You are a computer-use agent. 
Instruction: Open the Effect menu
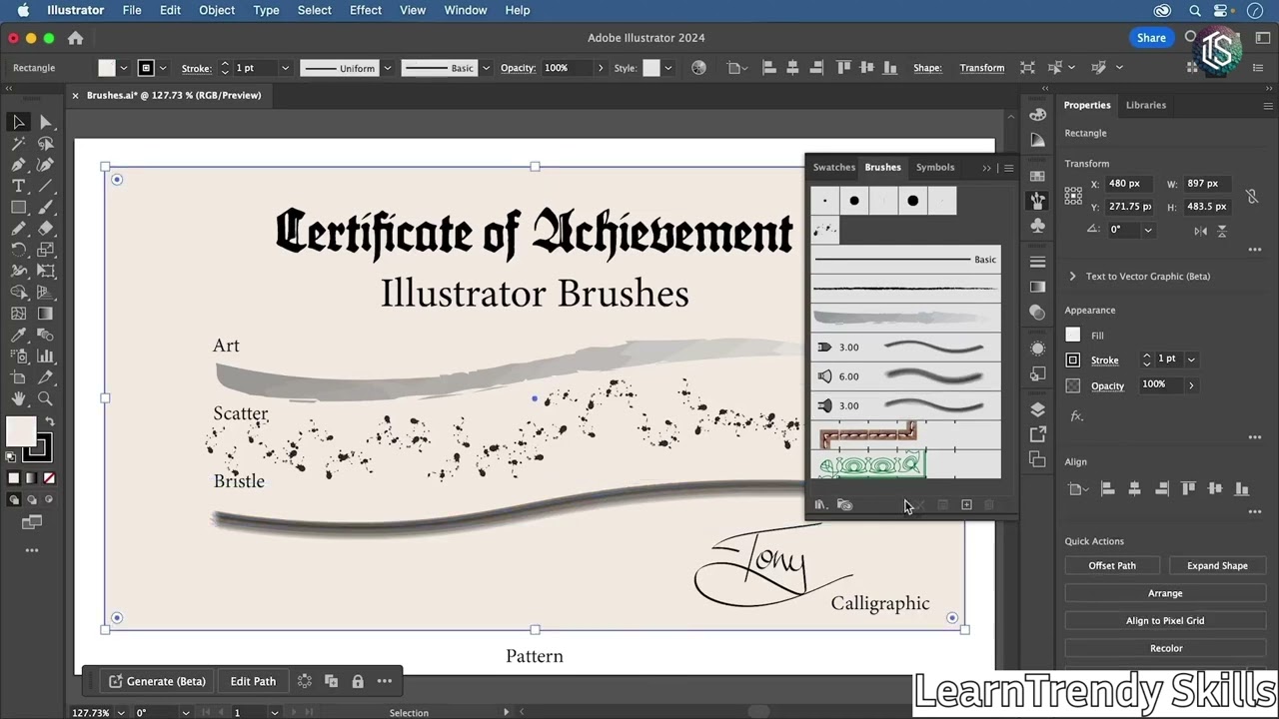pos(365,10)
